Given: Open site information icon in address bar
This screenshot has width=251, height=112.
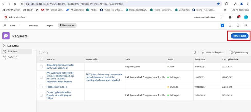Looking at the screenshot, I should 22,4.
